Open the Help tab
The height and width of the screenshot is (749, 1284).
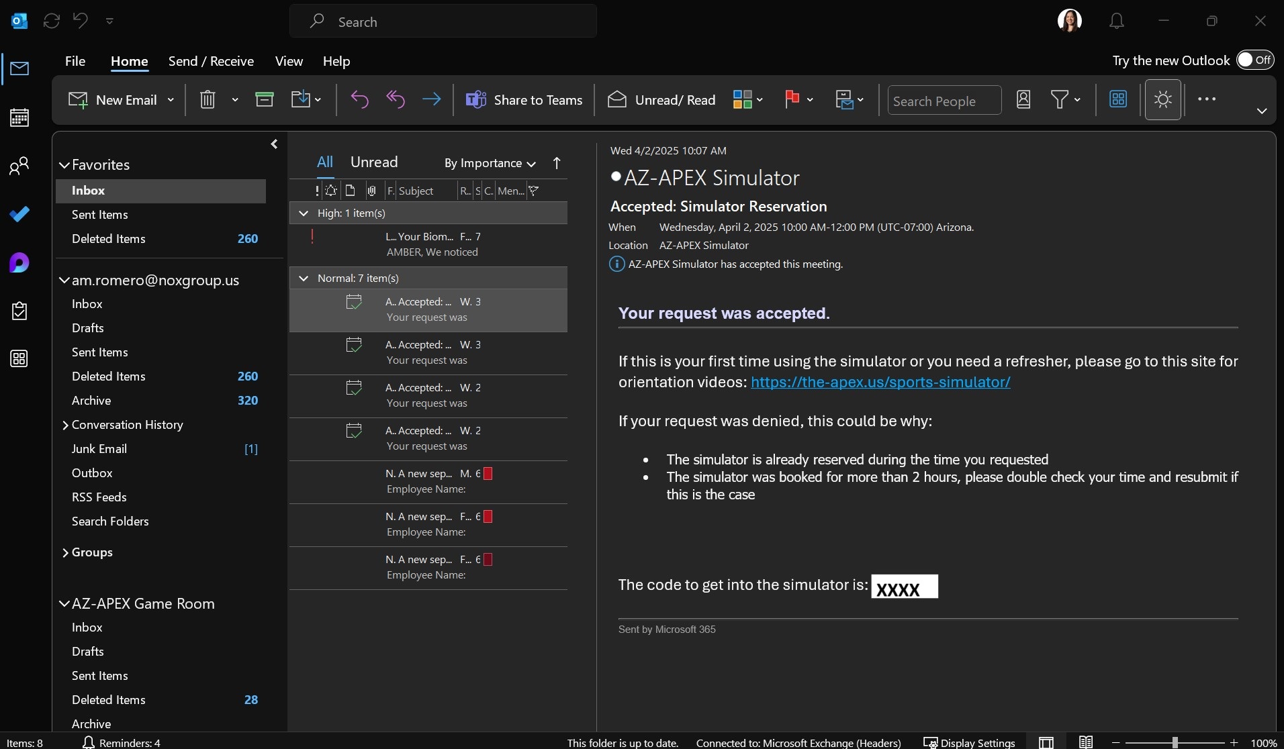click(x=336, y=61)
